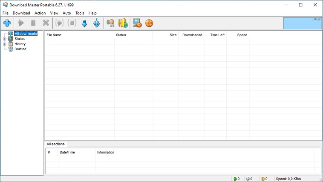Image resolution: width=323 pixels, height=182 pixels.
Task: Click the Deleted trash bin icon
Action: pos(11,49)
